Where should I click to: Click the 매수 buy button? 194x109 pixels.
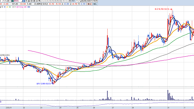[89, 4]
